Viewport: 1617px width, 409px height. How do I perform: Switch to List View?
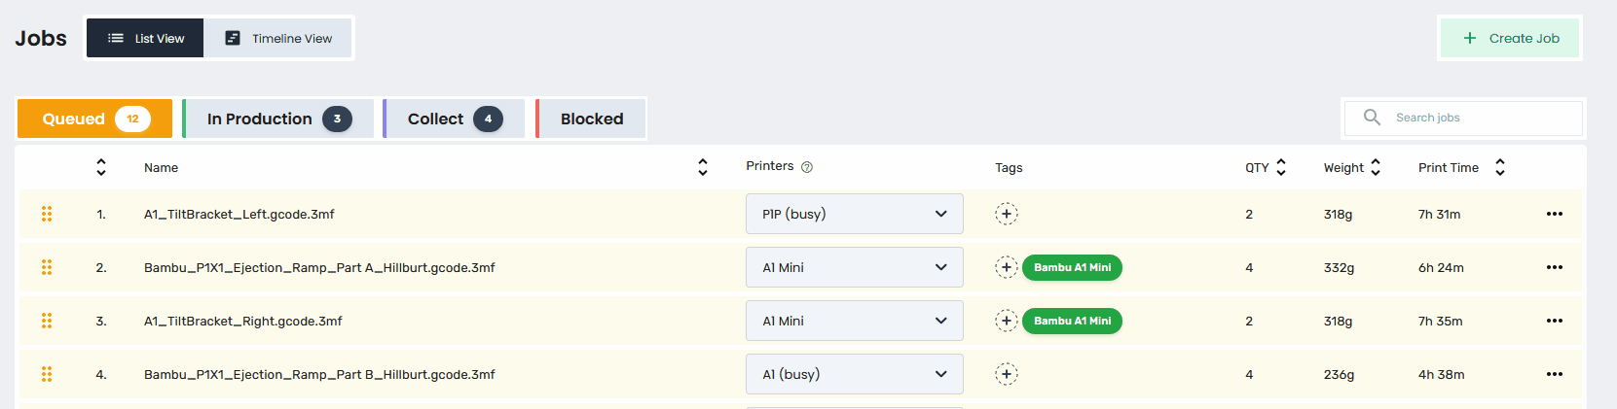pos(145,38)
